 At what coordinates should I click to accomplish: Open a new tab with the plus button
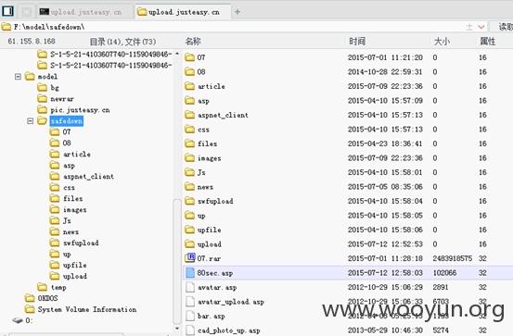pyautogui.click(x=237, y=12)
